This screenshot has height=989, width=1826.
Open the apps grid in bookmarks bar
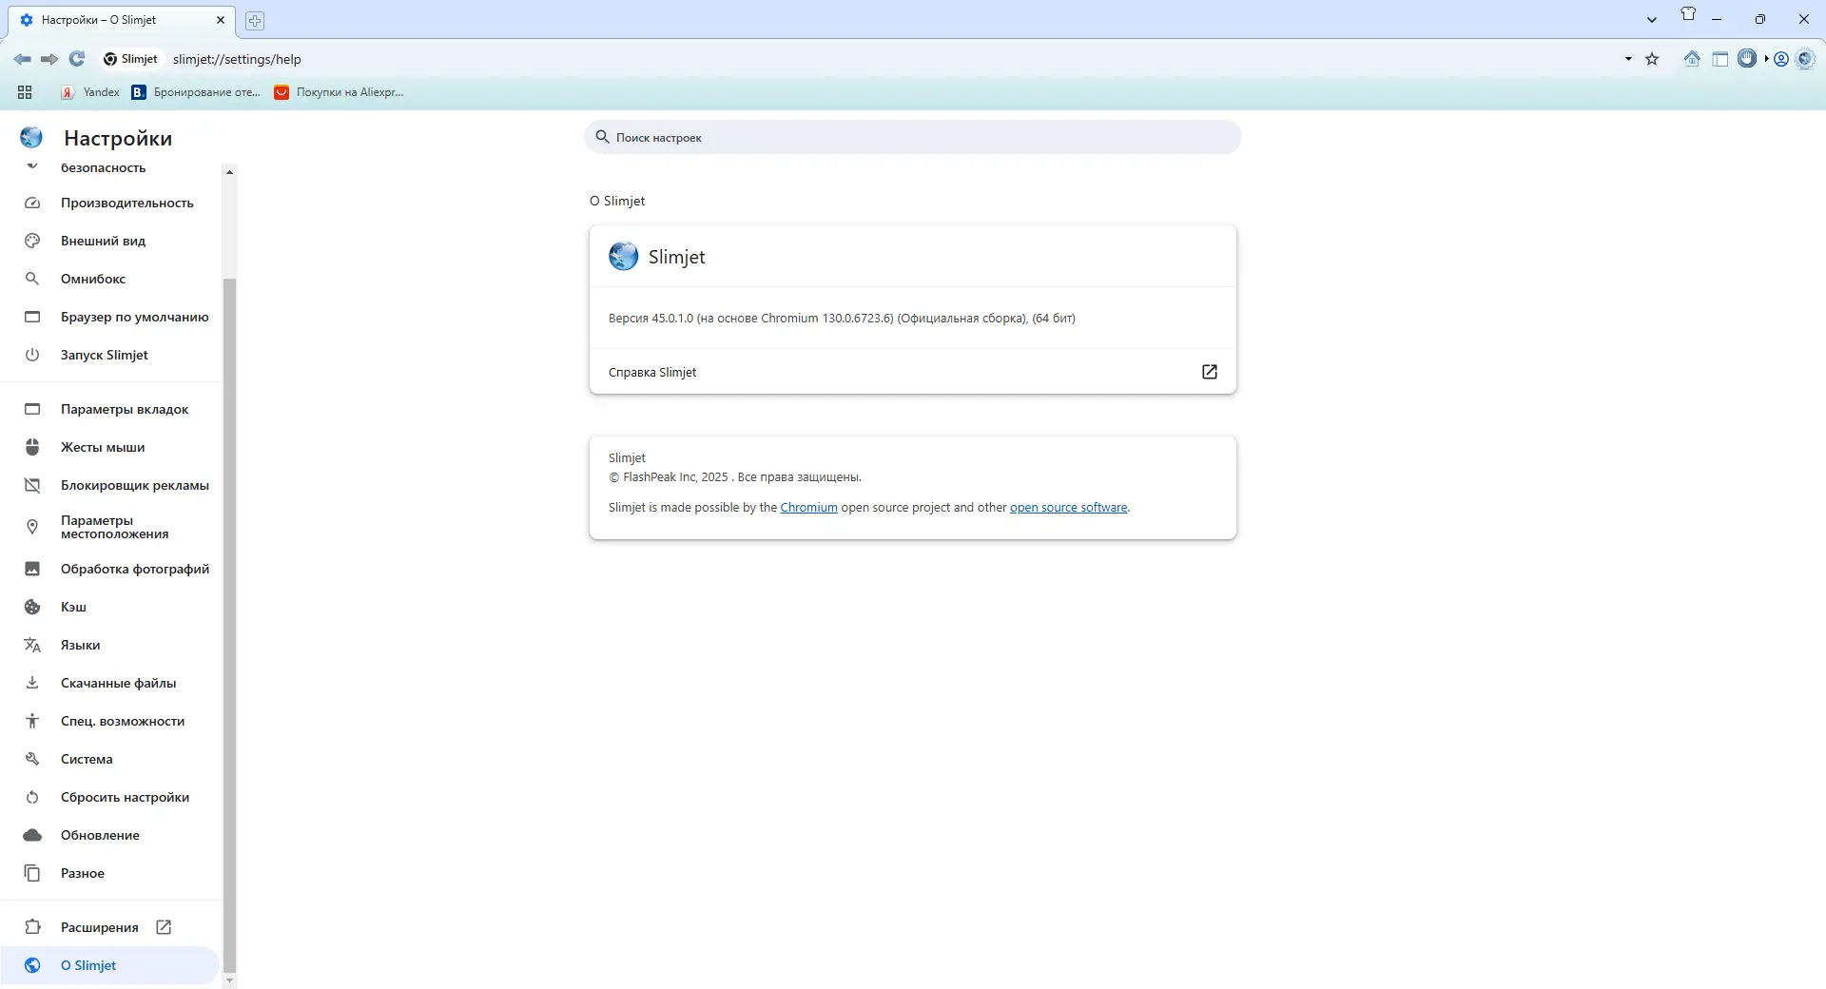pos(25,92)
